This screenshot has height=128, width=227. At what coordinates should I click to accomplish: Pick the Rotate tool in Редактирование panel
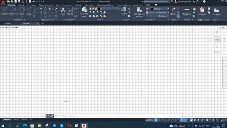(45, 9)
